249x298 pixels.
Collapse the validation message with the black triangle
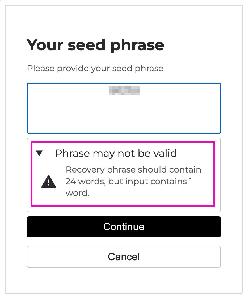(40, 153)
